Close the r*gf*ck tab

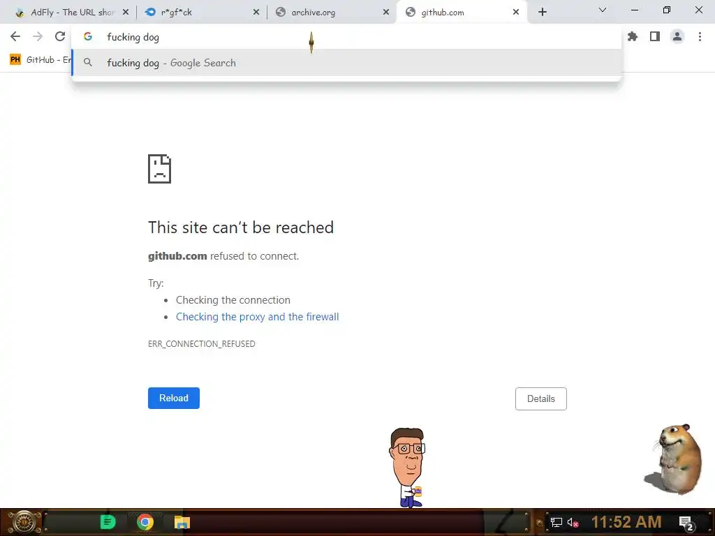(256, 13)
